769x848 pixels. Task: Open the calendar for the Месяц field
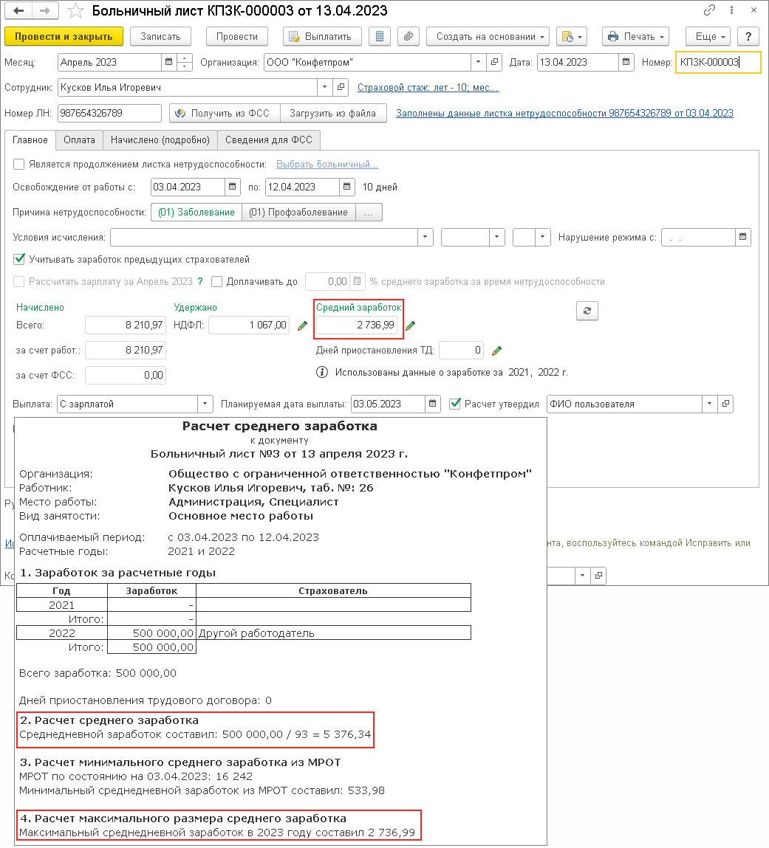pyautogui.click(x=169, y=62)
